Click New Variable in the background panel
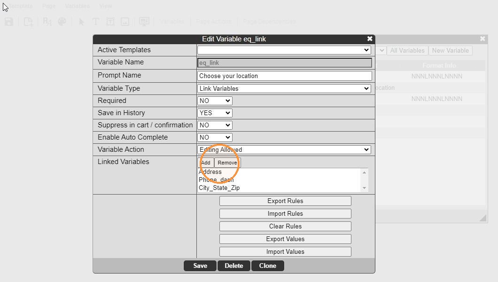Screen dimensions: 498x282 [x=451, y=50]
